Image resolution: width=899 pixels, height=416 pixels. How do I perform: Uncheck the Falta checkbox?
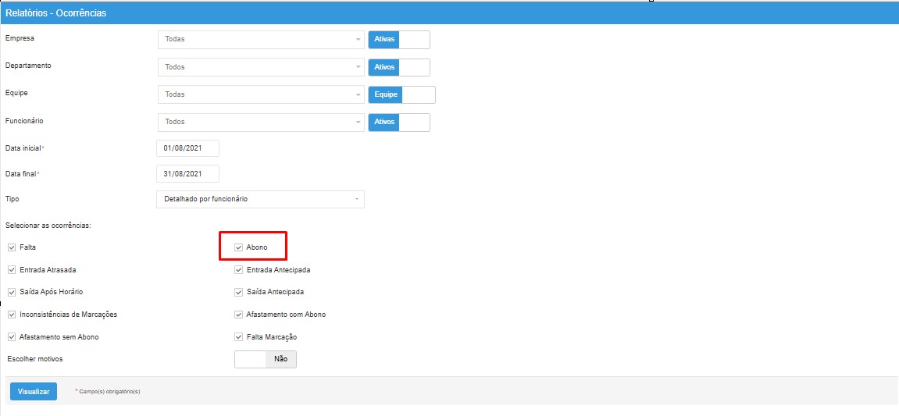[x=11, y=247]
